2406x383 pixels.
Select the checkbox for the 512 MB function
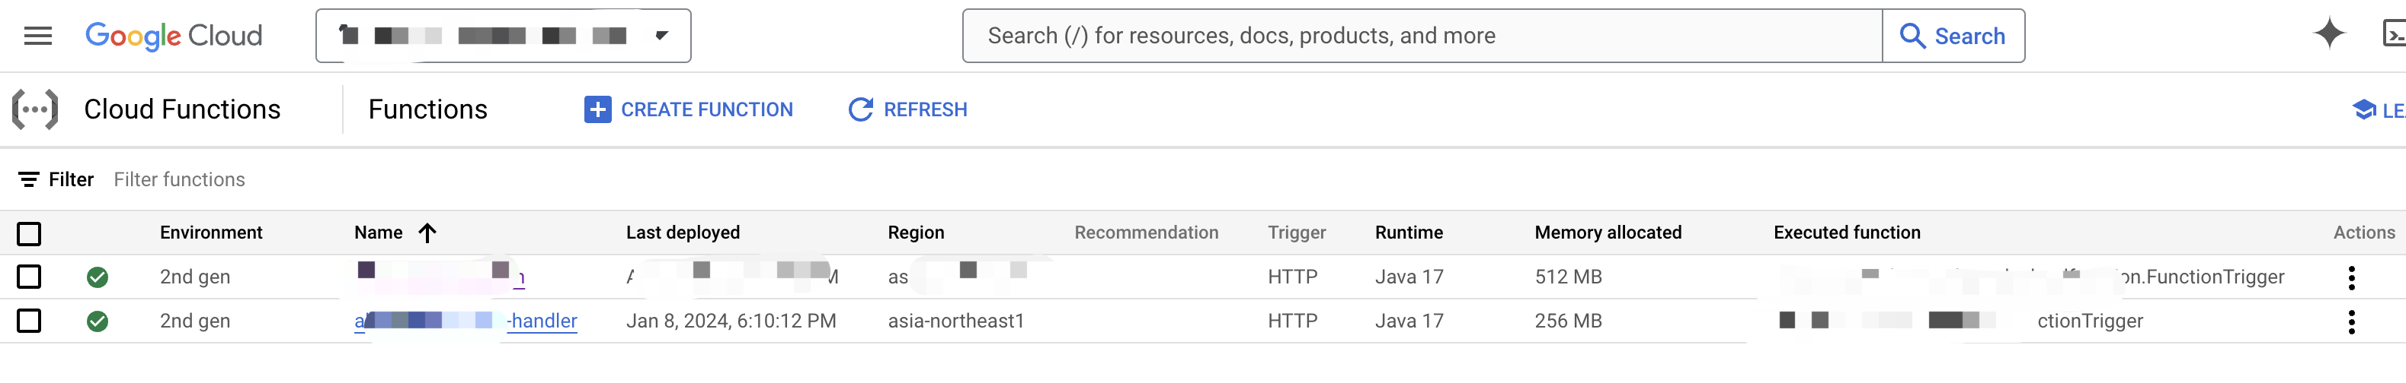coord(30,277)
